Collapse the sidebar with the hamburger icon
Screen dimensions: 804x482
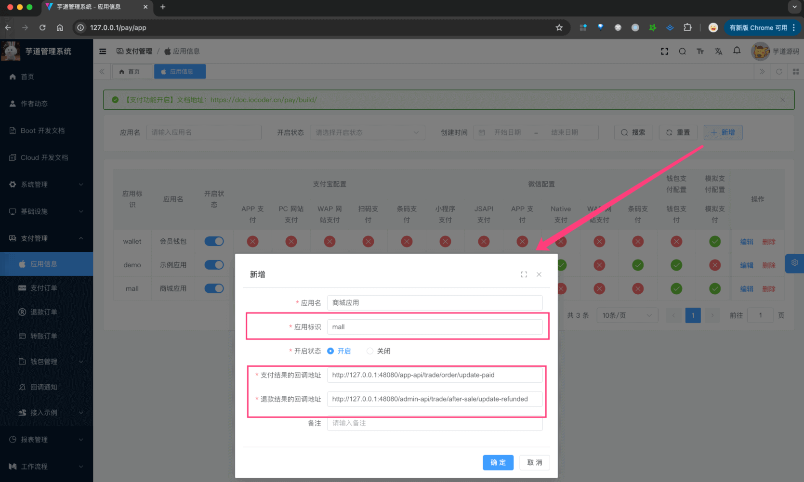(103, 51)
